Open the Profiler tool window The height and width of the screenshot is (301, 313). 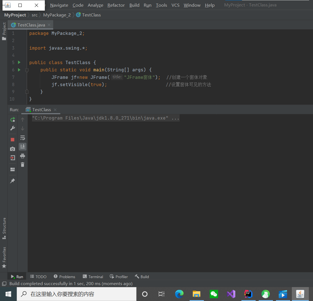coord(119,277)
